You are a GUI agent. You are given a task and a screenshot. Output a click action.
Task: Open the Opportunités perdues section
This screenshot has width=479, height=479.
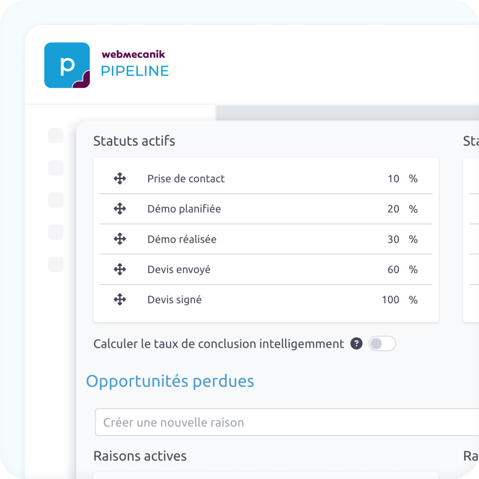click(x=171, y=381)
